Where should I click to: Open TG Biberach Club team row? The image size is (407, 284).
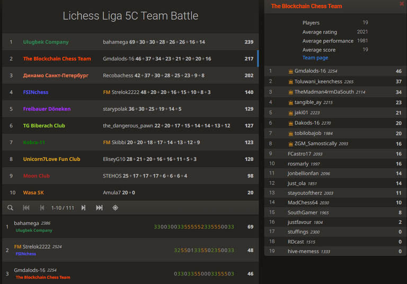130,126
